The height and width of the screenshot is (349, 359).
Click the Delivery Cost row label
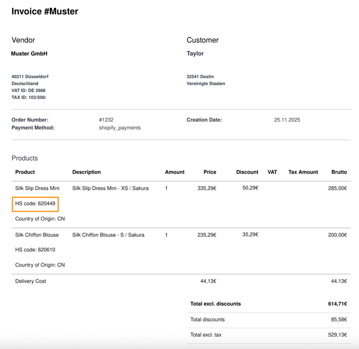[x=31, y=281]
